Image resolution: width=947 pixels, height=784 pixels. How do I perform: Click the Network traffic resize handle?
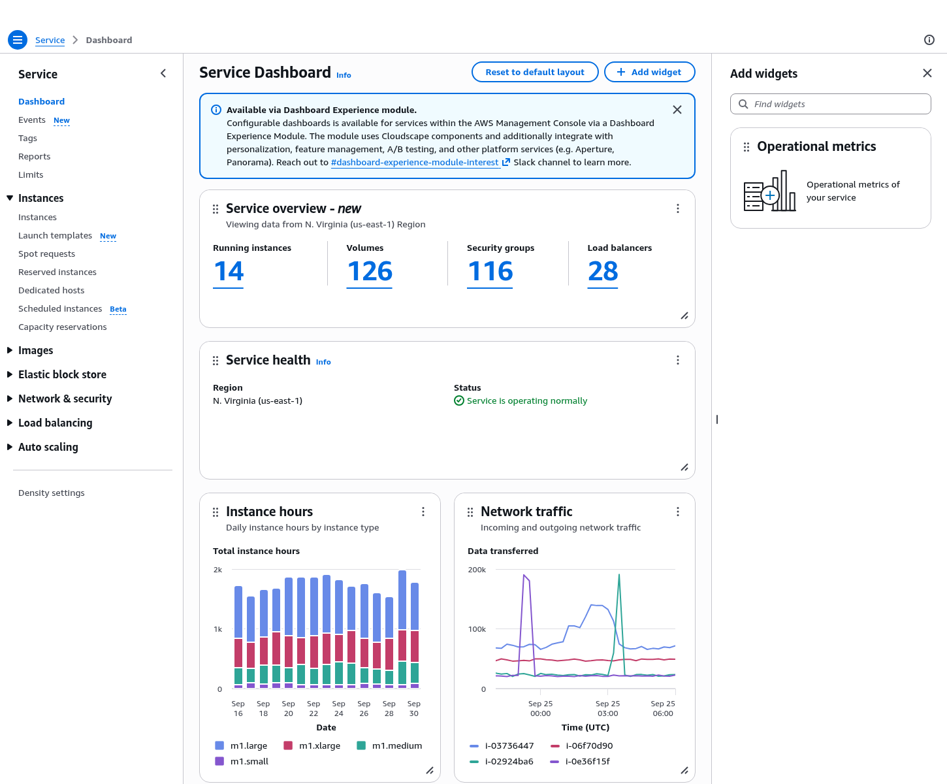point(684,771)
